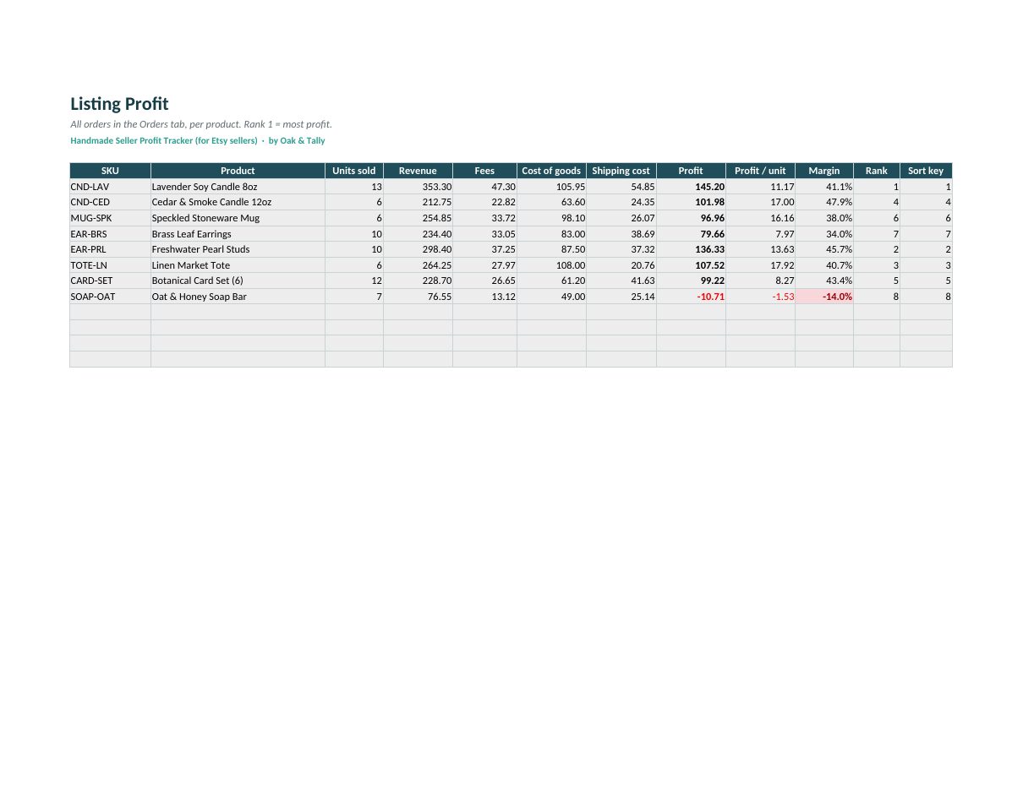Click fees value 33.05
The width and height of the screenshot is (1023, 790).
coord(484,234)
